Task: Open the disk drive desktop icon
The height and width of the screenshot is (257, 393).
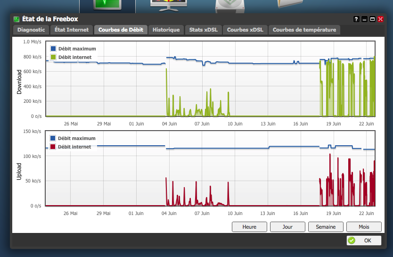Action: (230, 6)
